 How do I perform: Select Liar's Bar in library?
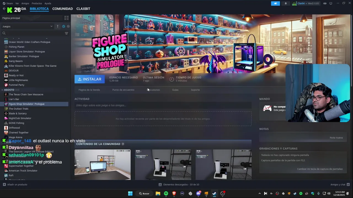tap(14, 99)
